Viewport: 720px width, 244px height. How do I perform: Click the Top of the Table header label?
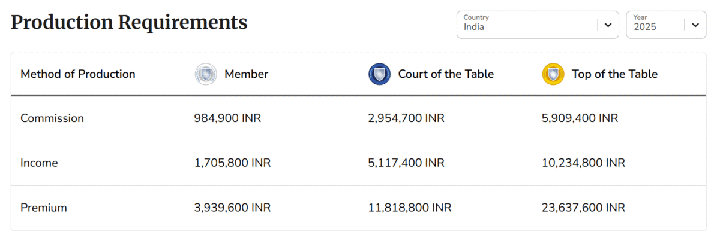[x=614, y=74]
